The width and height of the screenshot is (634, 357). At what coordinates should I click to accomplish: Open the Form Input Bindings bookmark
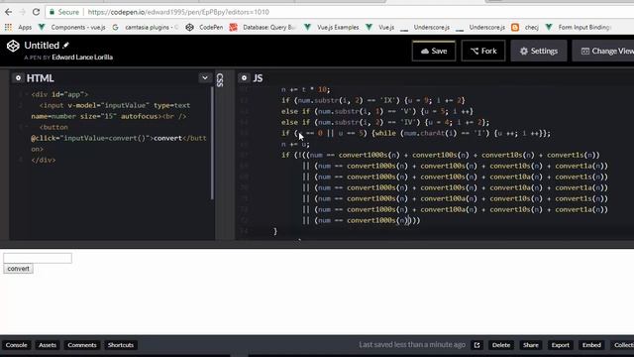point(579,27)
